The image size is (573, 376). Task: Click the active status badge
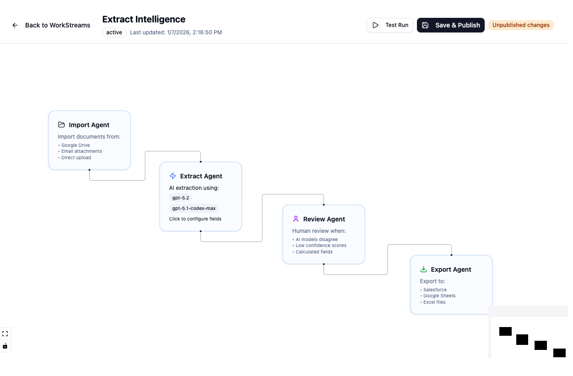point(114,32)
